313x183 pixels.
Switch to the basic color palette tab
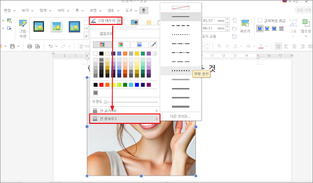point(102,45)
